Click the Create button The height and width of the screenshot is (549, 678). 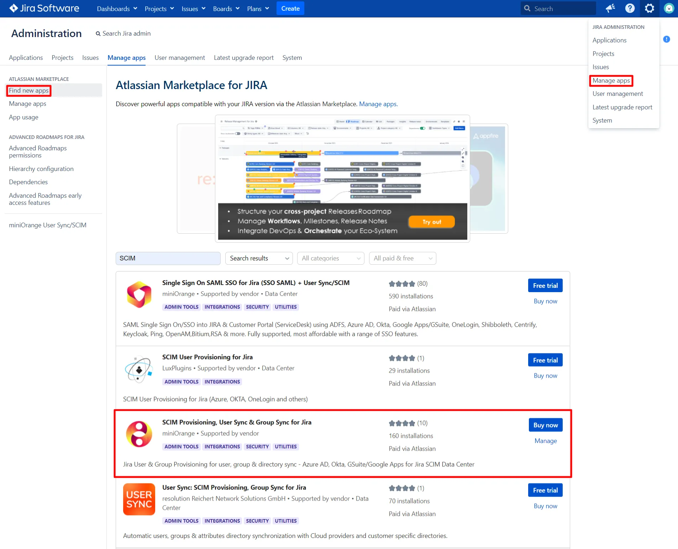tap(290, 9)
